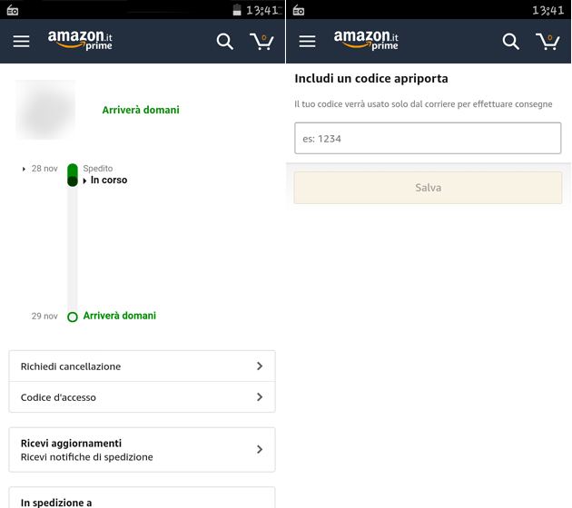Viewport: 572px width, 508px height.
Task: Open "Richiedi cancellazione" option
Action: click(x=142, y=366)
